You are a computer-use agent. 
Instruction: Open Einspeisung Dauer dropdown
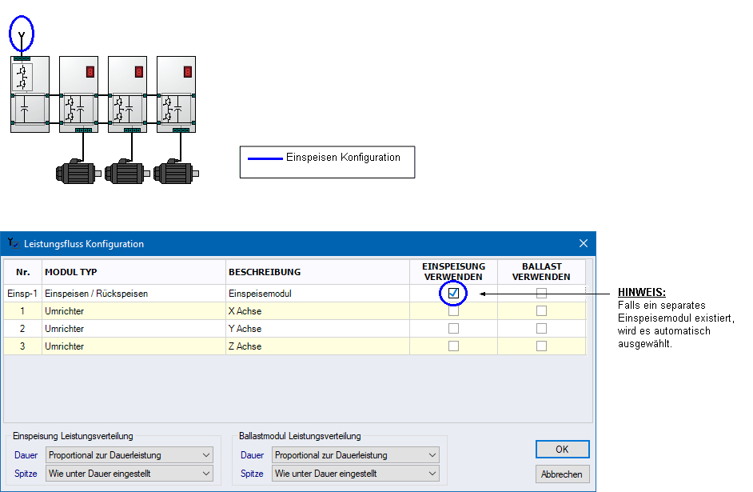tap(129, 455)
